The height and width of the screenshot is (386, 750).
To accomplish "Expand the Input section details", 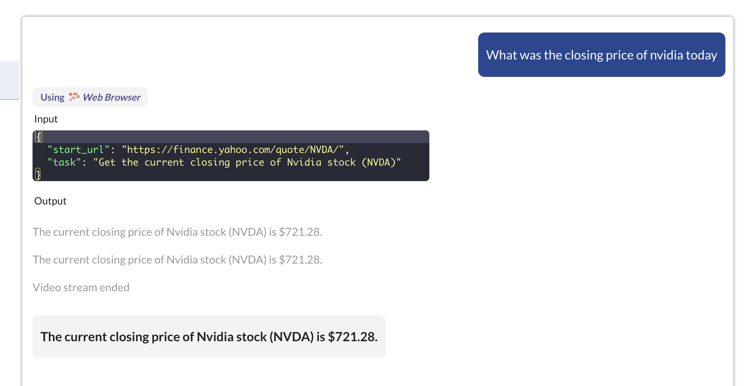I will tap(46, 118).
